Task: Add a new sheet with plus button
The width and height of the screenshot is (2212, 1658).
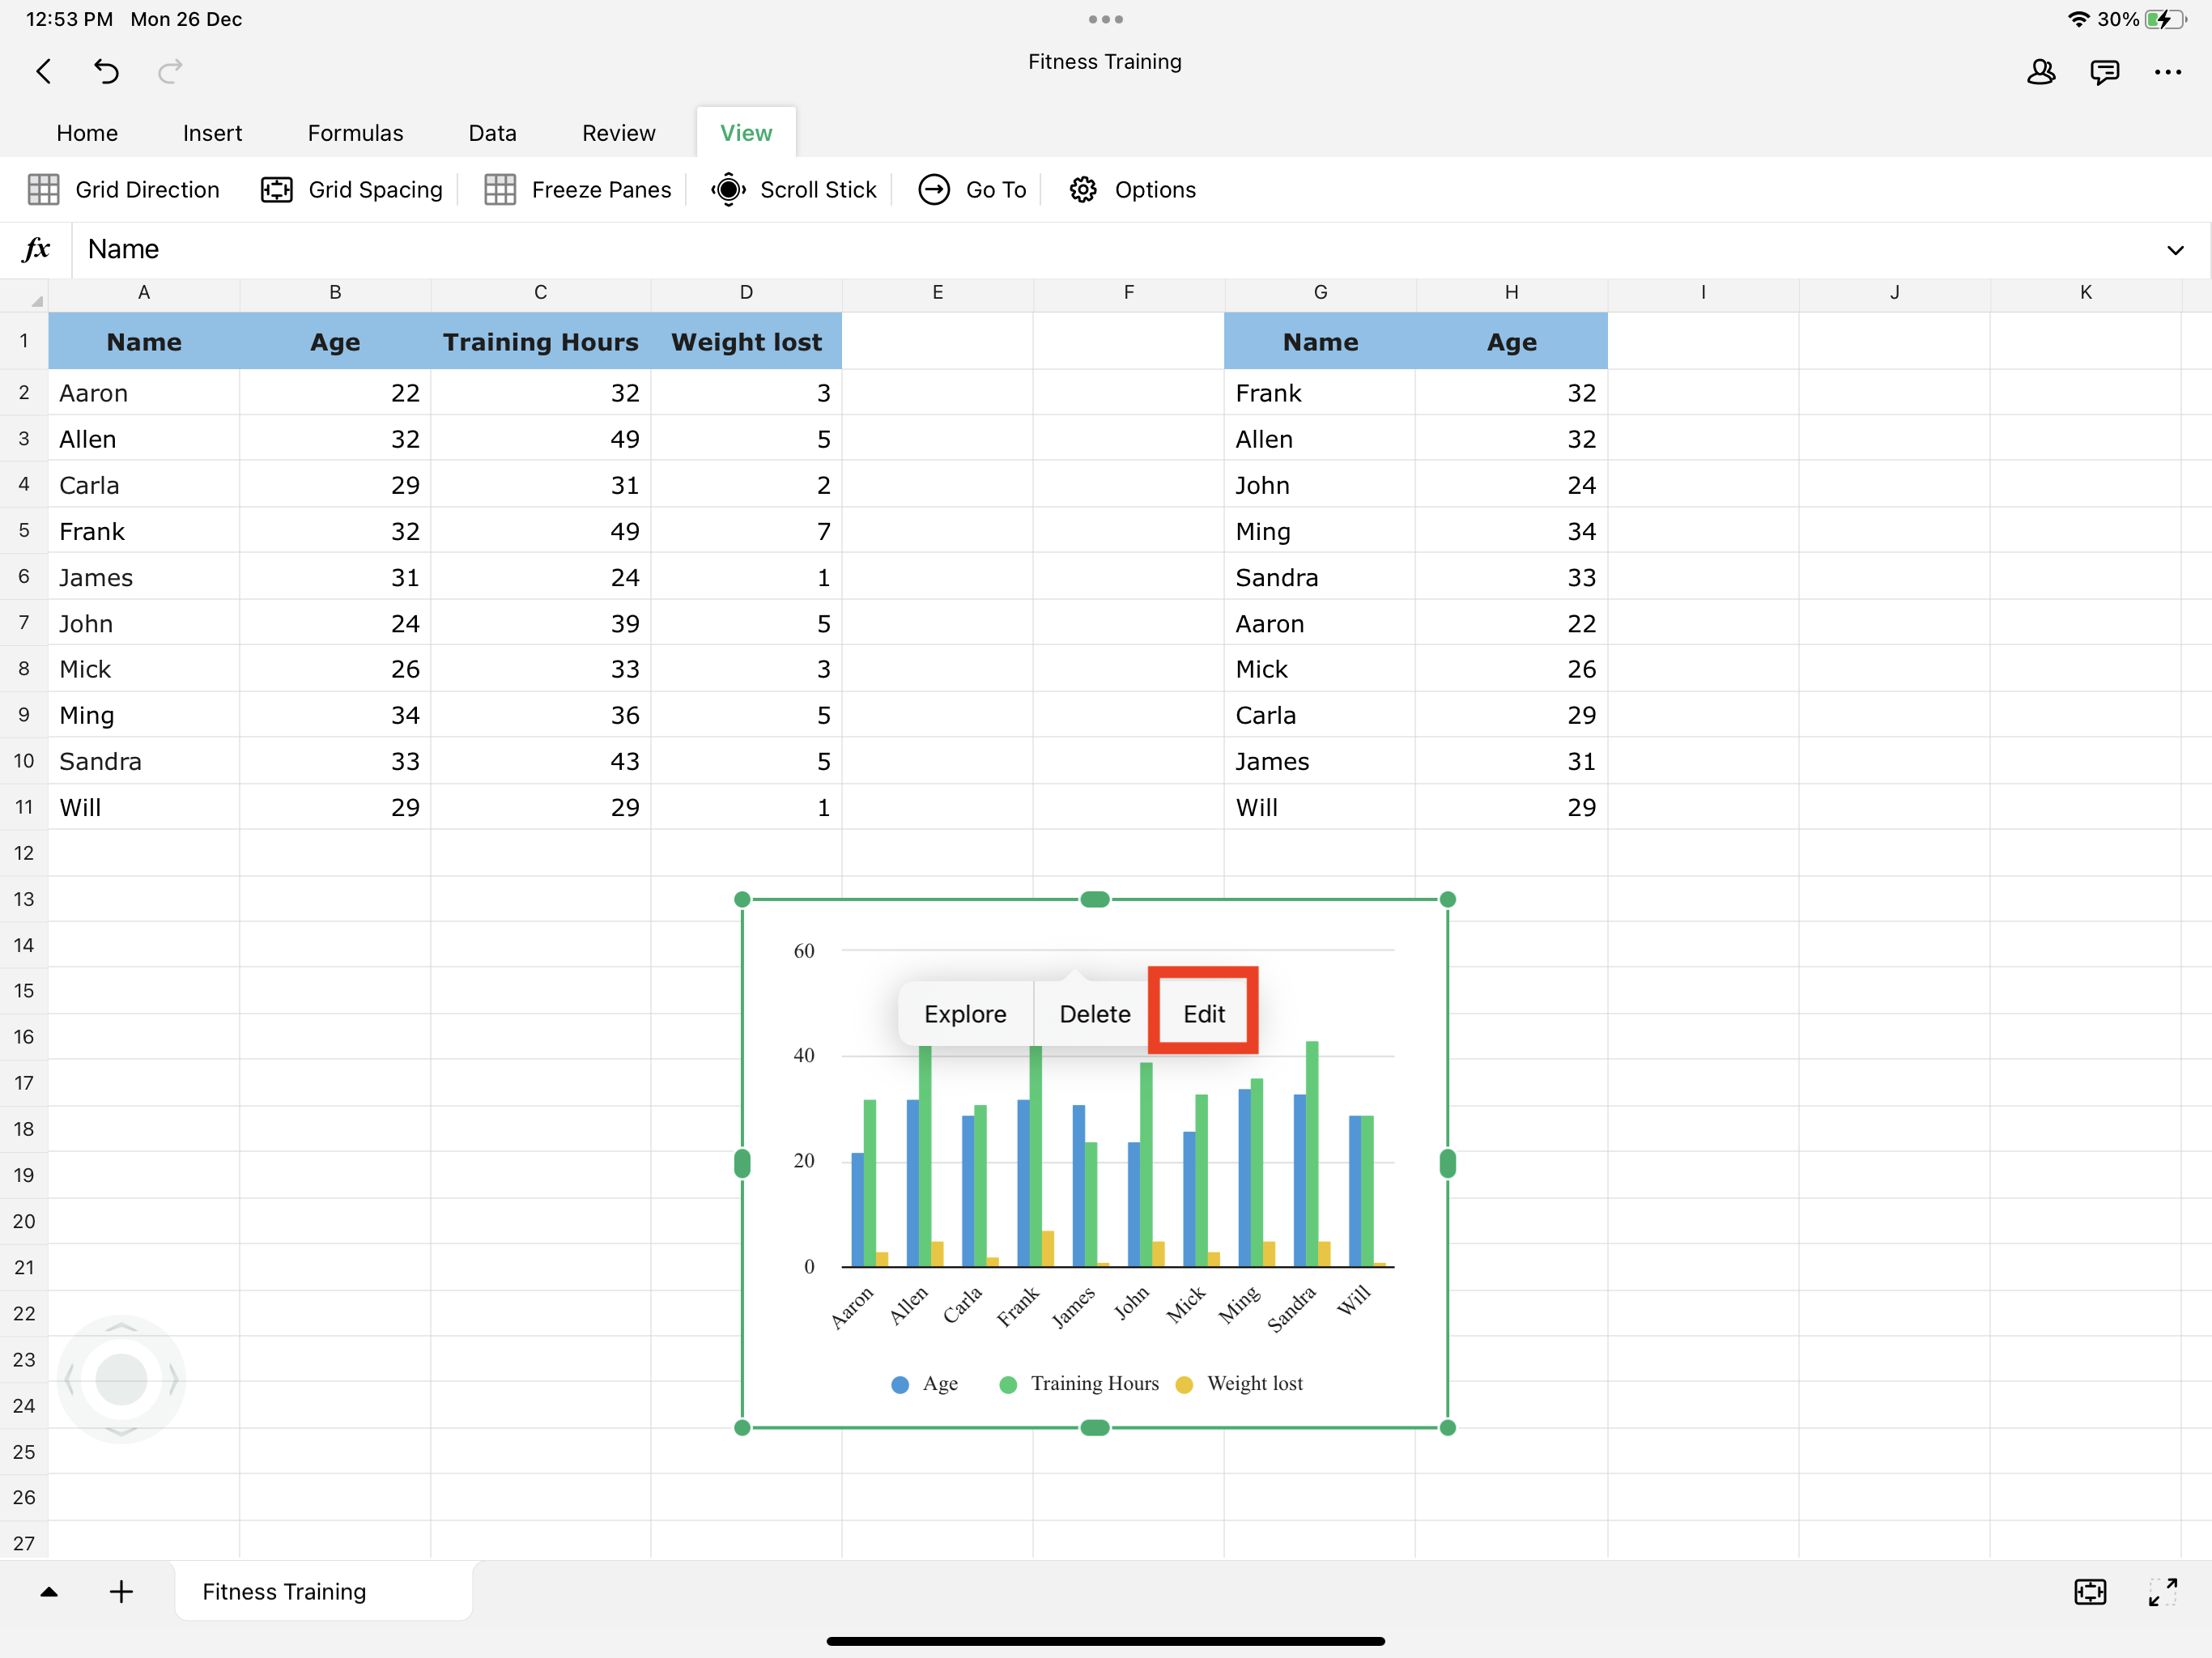Action: tap(121, 1592)
